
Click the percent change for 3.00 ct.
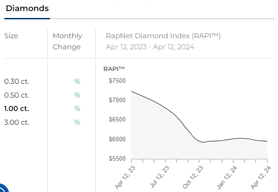click(77, 122)
